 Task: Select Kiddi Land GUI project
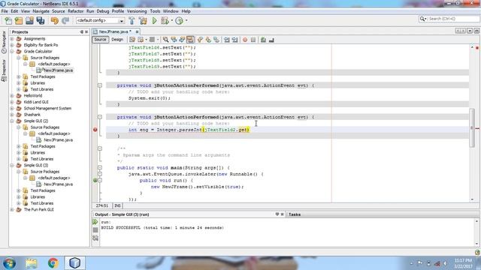point(36,102)
